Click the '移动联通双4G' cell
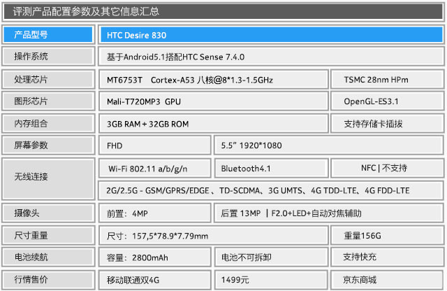 (x=155, y=279)
